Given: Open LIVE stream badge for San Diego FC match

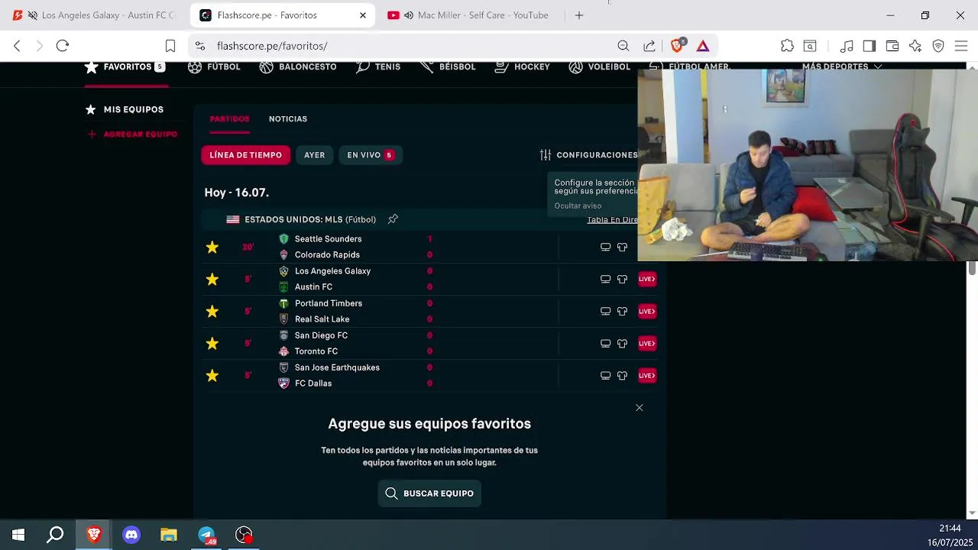Looking at the screenshot, I should 647,343.
